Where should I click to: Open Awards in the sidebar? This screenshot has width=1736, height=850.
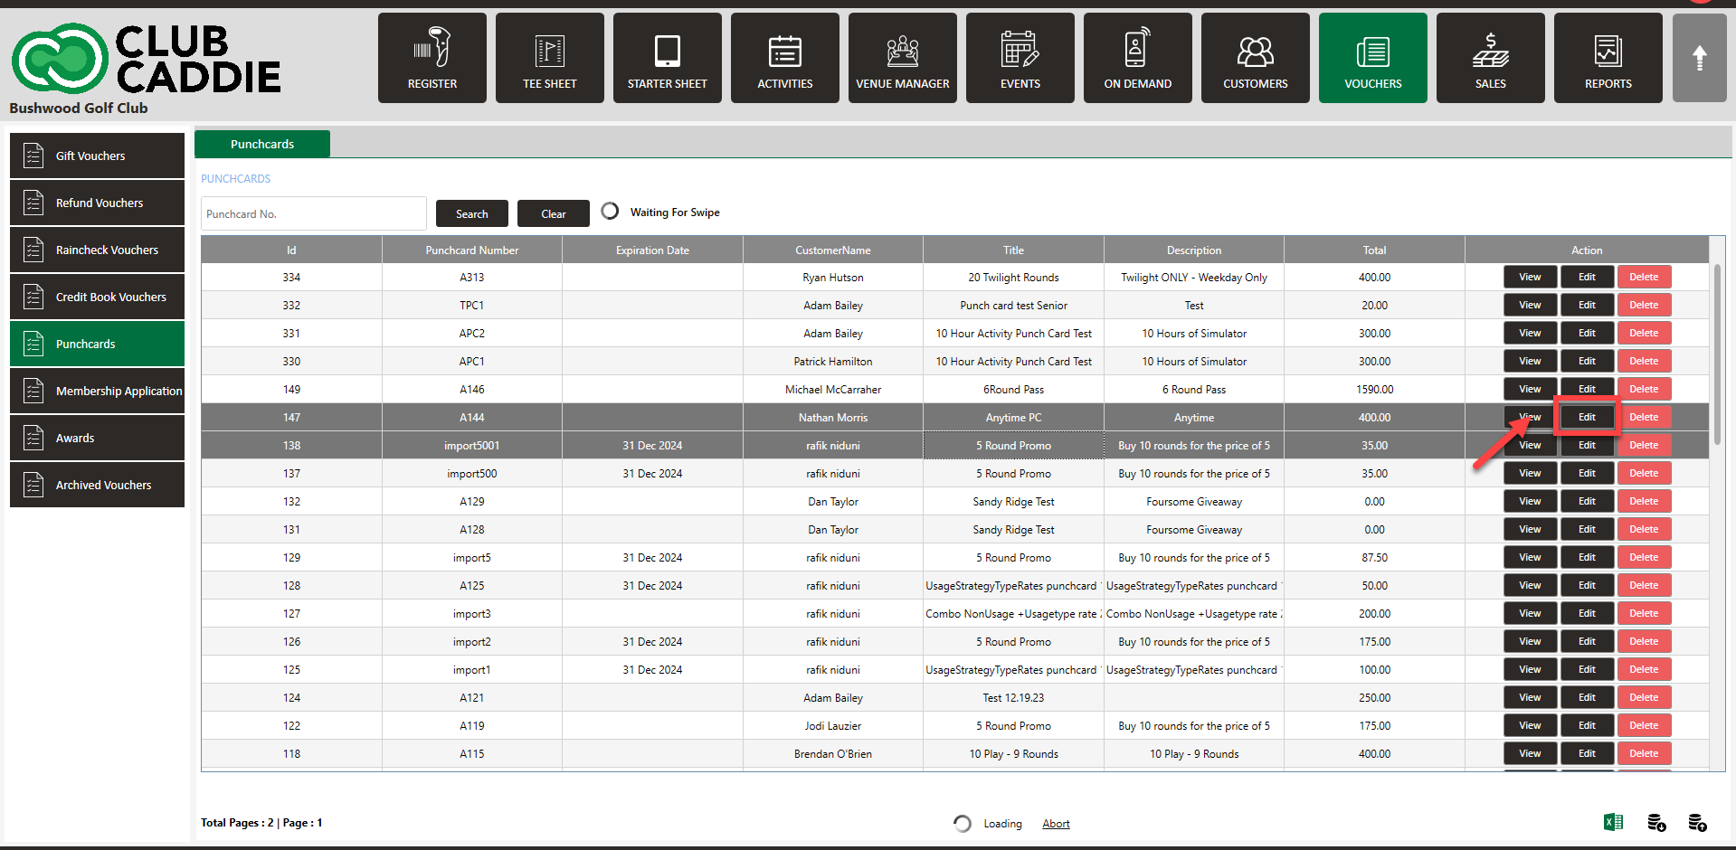click(98, 438)
